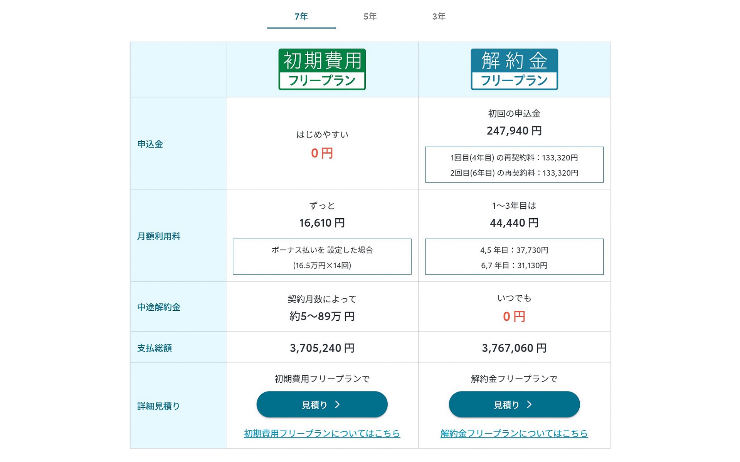Click the arrow icon inside the right 見積り button
The image size is (740, 462).
pos(530,404)
